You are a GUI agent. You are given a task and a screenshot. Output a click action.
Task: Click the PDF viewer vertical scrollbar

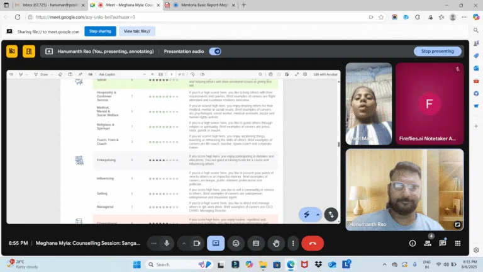tap(338, 144)
